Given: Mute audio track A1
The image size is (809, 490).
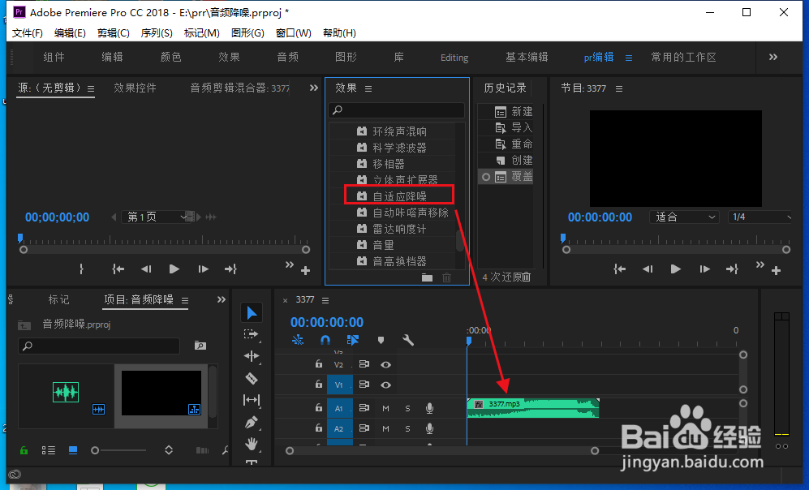Looking at the screenshot, I should pyautogui.click(x=385, y=409).
